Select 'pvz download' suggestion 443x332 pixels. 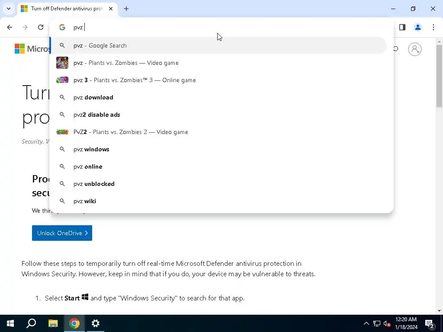[218, 97]
